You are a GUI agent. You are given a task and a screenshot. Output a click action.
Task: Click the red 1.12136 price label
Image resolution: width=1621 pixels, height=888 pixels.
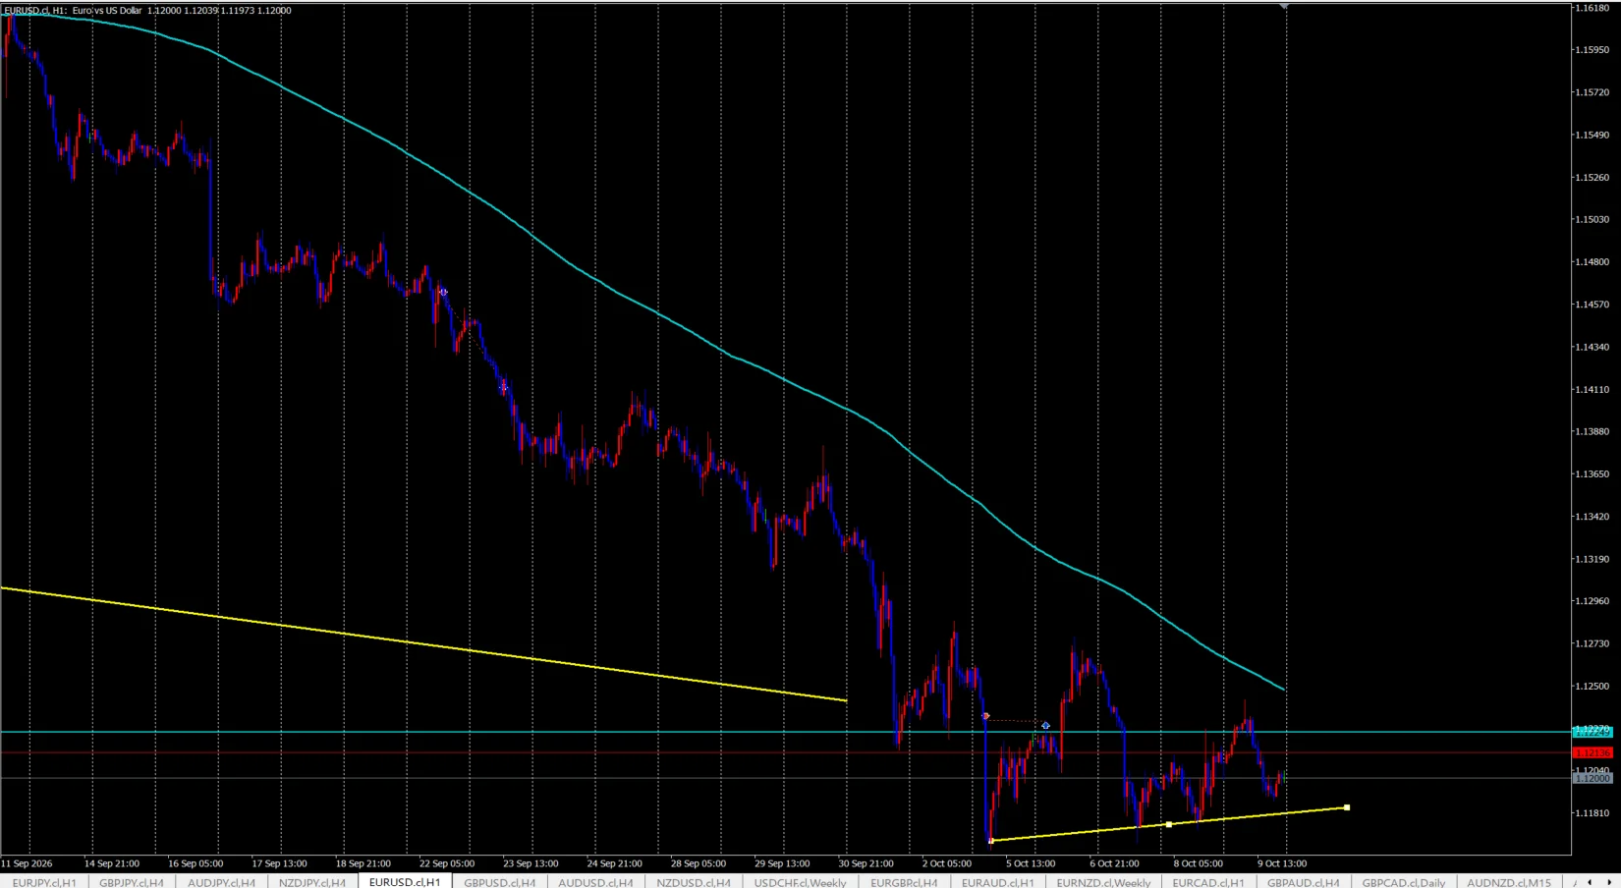[1592, 752]
